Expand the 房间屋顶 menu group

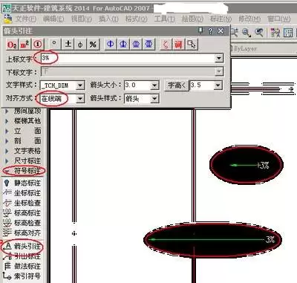pos(24,111)
